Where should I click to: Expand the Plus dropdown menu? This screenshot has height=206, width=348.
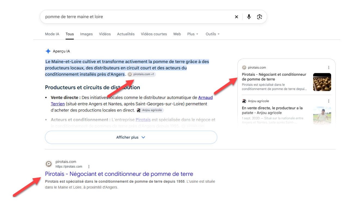(193, 34)
